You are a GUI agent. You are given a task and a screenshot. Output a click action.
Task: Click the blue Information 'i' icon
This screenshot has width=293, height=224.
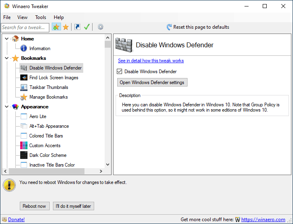23,48
